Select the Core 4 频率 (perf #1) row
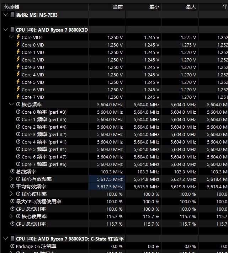The image size is (228, 253). (44, 142)
